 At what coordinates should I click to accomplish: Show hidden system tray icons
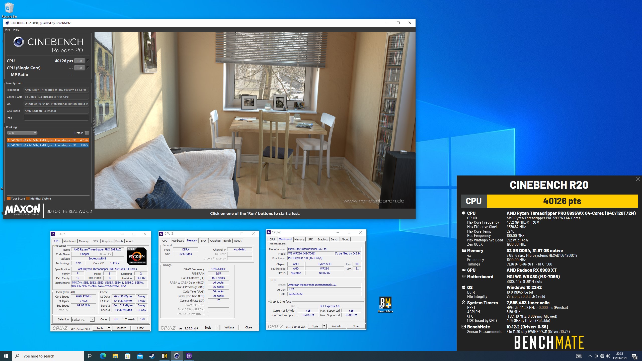(590, 356)
